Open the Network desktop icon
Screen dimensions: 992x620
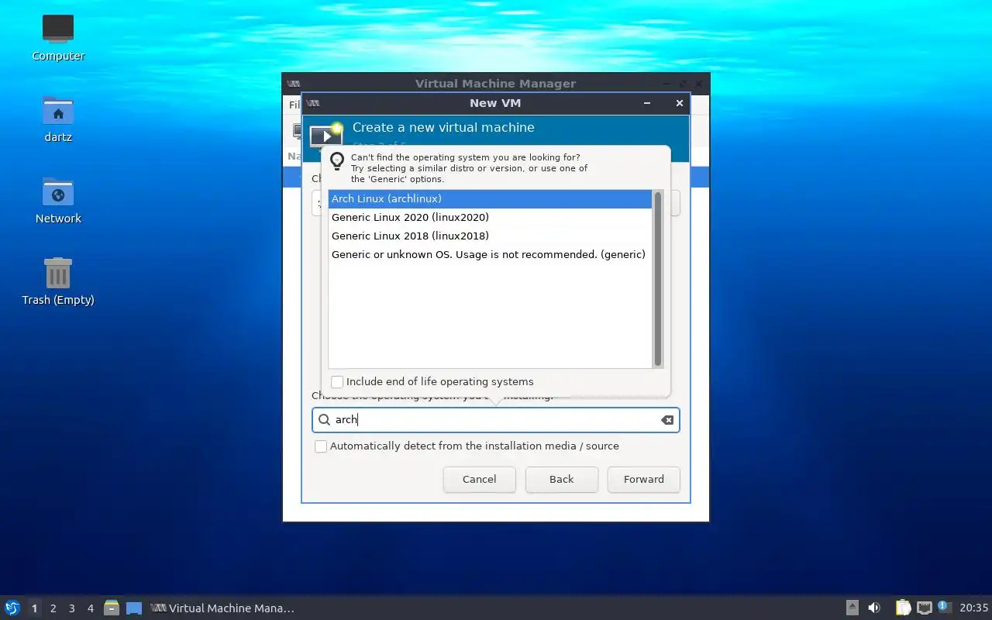pyautogui.click(x=58, y=200)
